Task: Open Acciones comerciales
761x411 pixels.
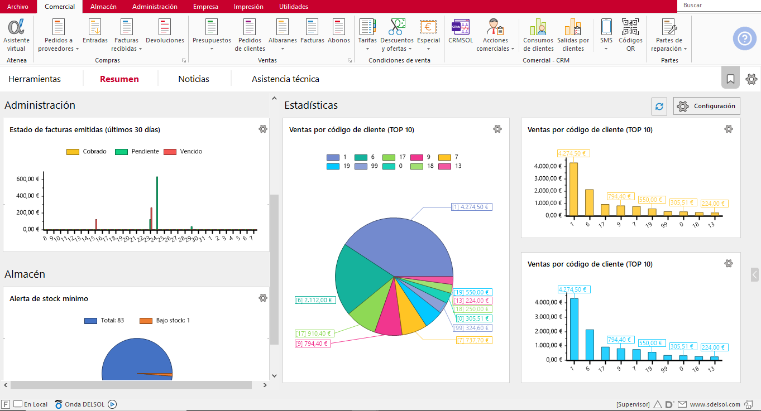Action: 495,36
